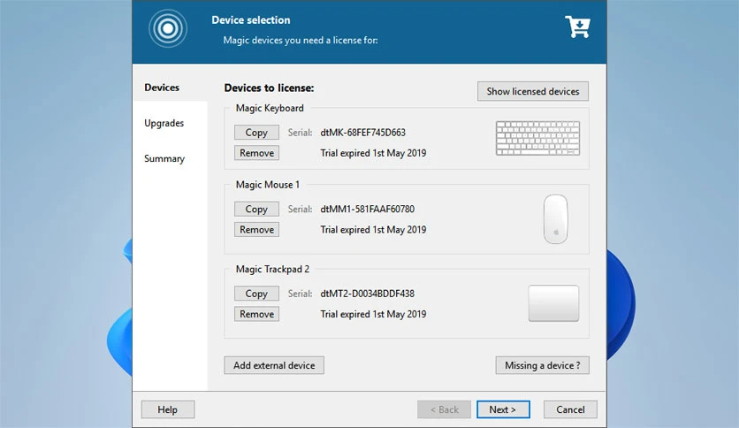Click the greyed-out < Back button
The height and width of the screenshot is (428, 739).
[x=444, y=409]
